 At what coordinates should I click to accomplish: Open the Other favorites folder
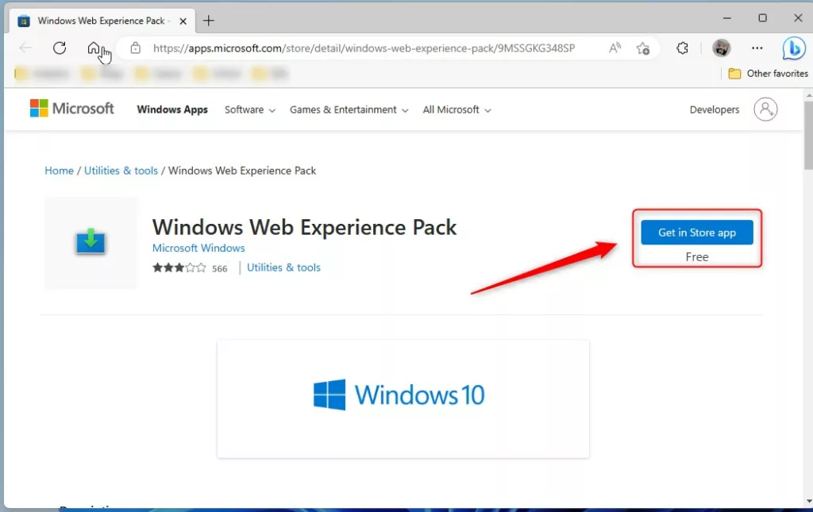click(768, 74)
